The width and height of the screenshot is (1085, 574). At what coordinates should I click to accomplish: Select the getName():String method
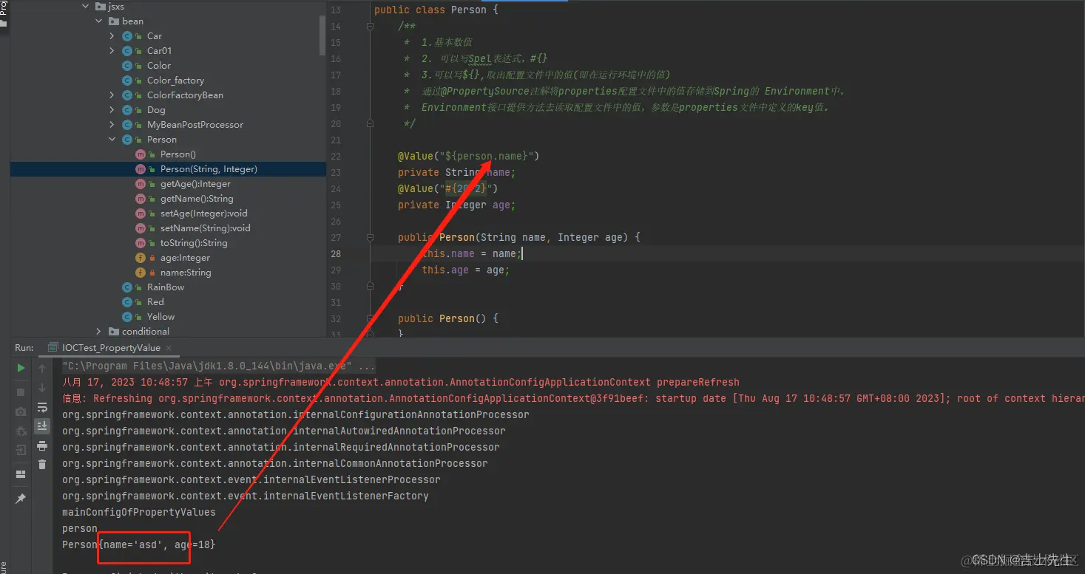[x=197, y=199]
